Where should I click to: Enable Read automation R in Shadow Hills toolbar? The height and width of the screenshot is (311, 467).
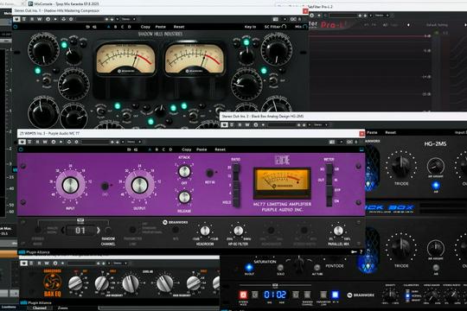(32, 19)
